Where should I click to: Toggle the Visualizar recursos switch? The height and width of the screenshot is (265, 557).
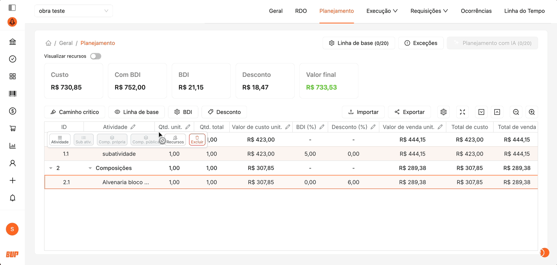(95, 56)
